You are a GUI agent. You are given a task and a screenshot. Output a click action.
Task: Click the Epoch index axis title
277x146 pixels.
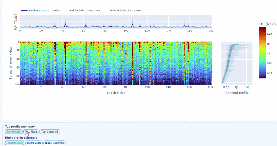click(x=116, y=93)
